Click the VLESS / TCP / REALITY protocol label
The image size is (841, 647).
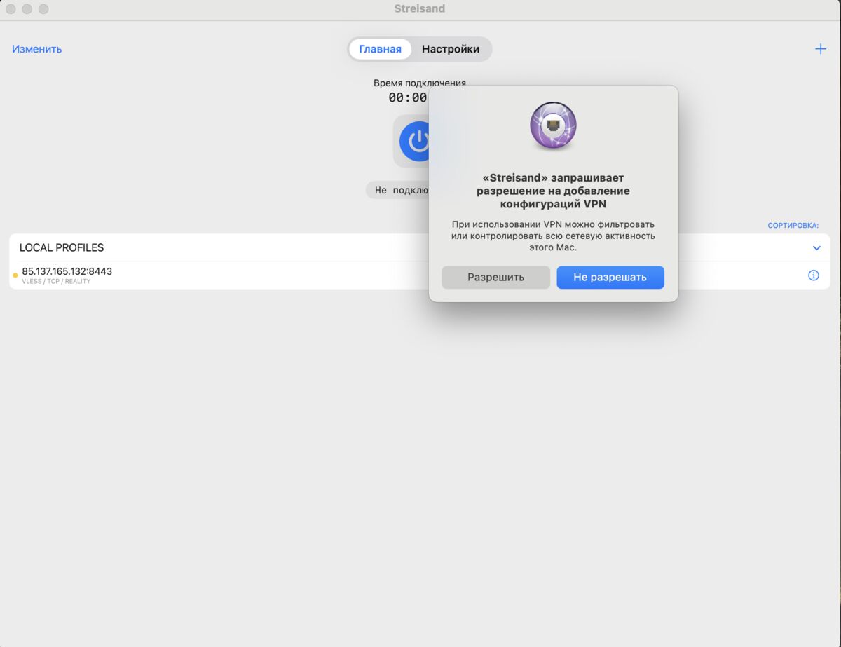tap(56, 282)
